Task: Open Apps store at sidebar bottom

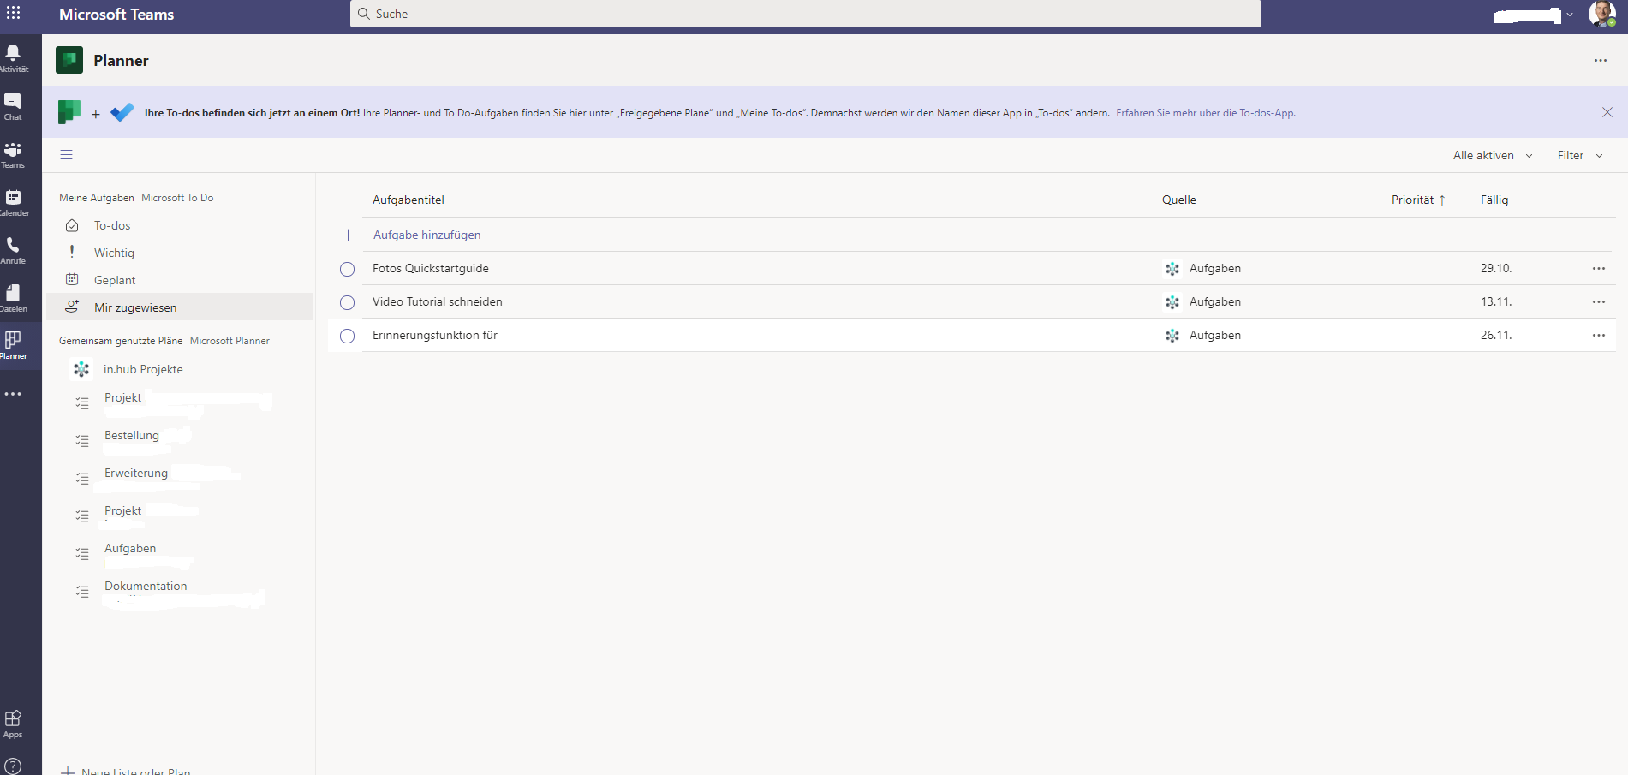Action: pyautogui.click(x=13, y=724)
